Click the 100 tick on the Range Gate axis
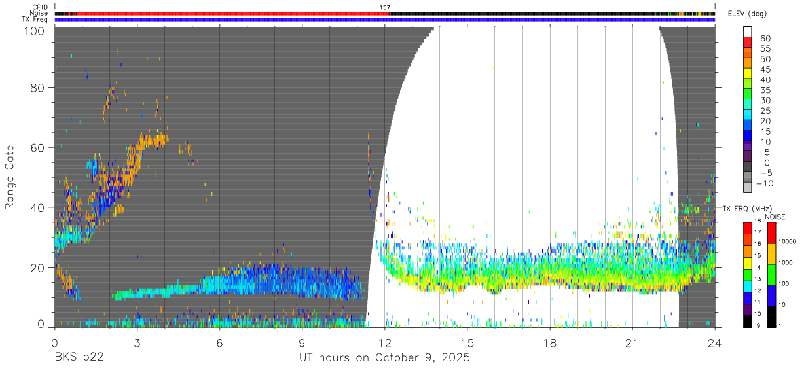This screenshot has height=371, width=804. click(x=35, y=29)
